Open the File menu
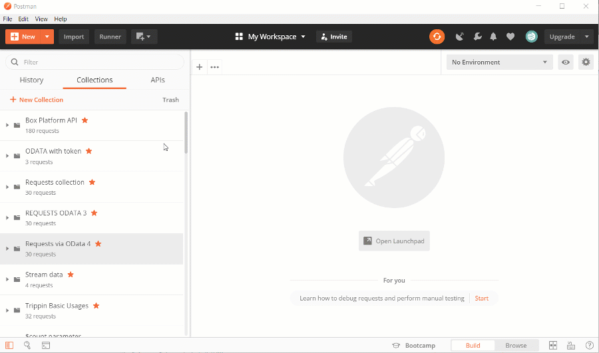This screenshot has width=599, height=353. 7,19
